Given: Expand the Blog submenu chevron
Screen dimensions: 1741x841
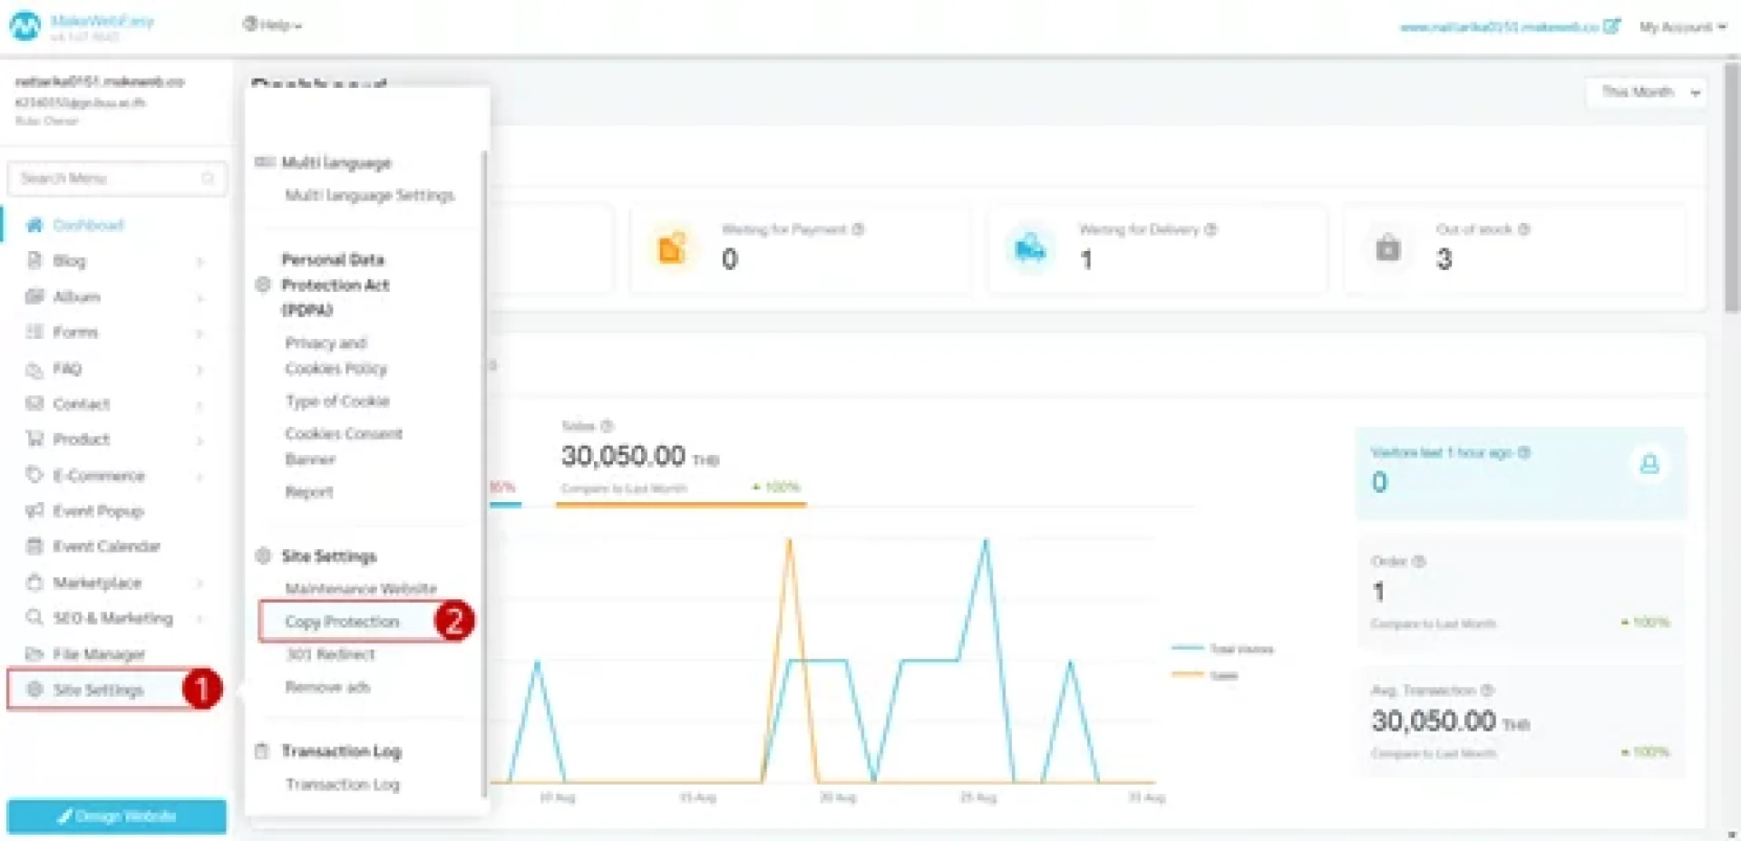Looking at the screenshot, I should pyautogui.click(x=199, y=262).
